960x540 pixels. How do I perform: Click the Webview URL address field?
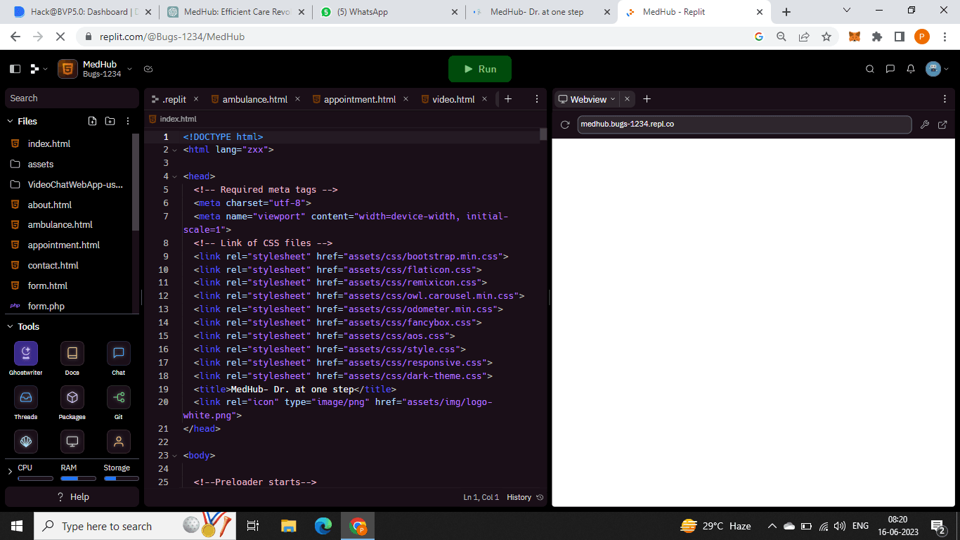(x=744, y=124)
